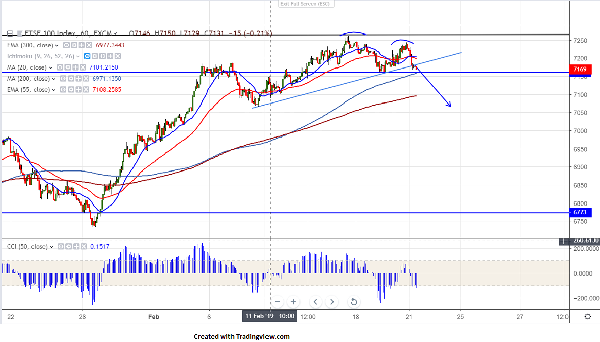Click the crosshair plus on price scale
Image resolution: width=600 pixels, height=342 pixels.
click(563, 241)
